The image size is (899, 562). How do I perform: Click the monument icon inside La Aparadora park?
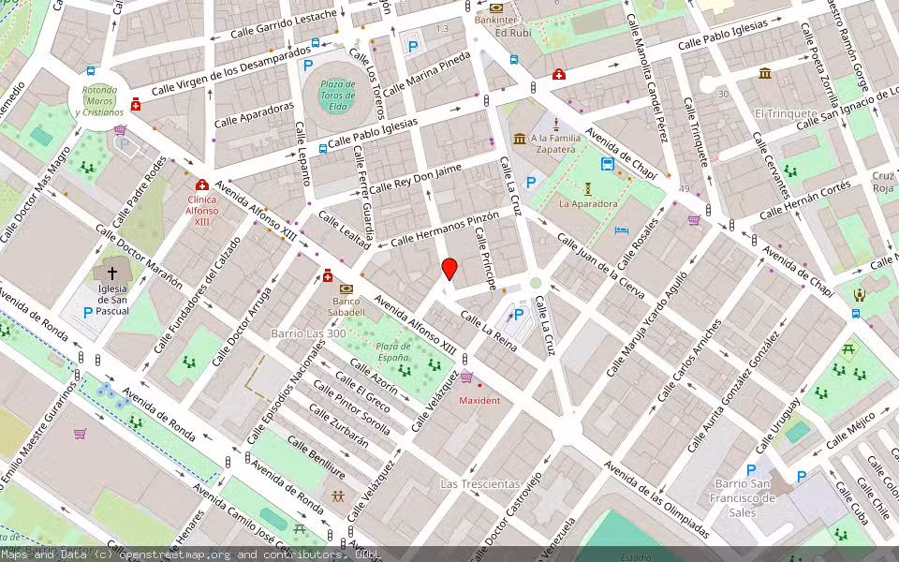pyautogui.click(x=590, y=186)
